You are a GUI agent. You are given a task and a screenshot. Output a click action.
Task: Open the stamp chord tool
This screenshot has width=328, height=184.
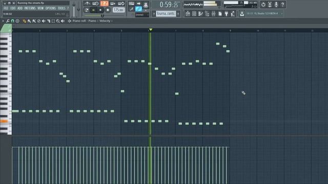(17, 21)
